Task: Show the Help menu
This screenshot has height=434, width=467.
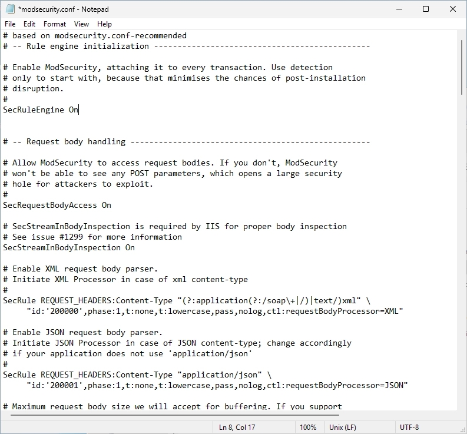Action: (104, 24)
